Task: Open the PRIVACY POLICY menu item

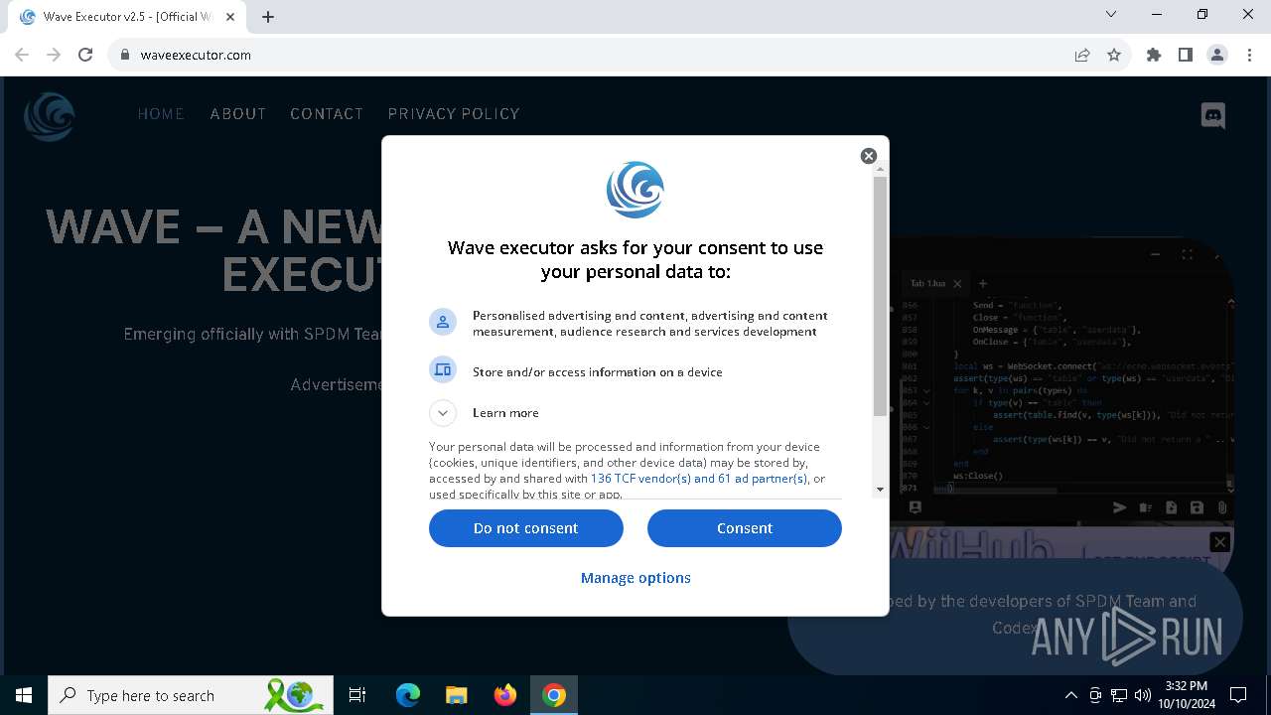Action: 454,114
